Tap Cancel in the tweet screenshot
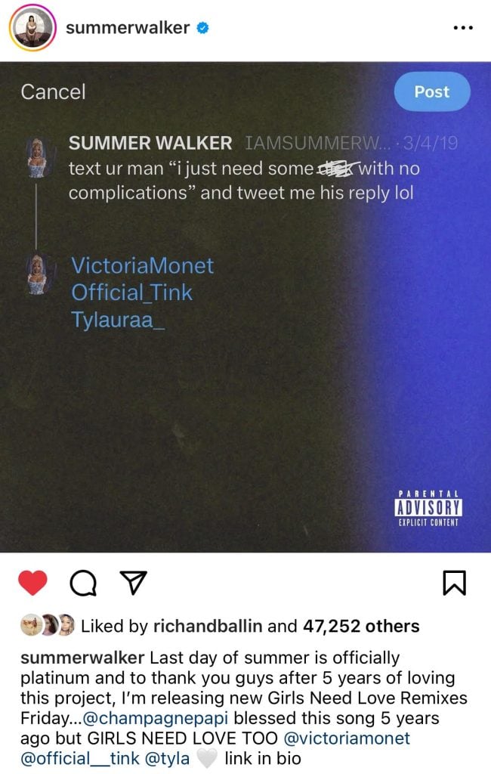 [54, 91]
